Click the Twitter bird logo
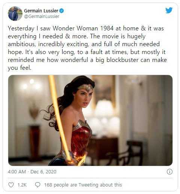Image resolution: width=180 pixels, height=194 pixels. 169,10
